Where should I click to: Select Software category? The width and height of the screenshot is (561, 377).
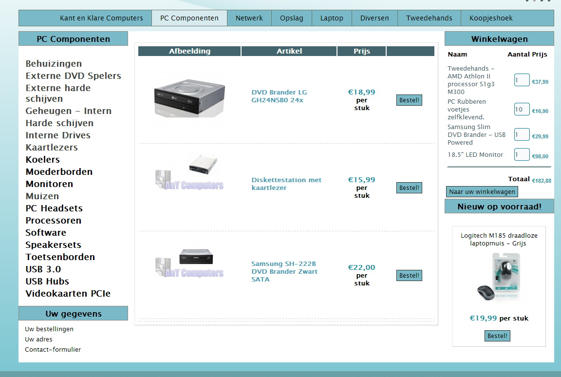pyautogui.click(x=46, y=232)
